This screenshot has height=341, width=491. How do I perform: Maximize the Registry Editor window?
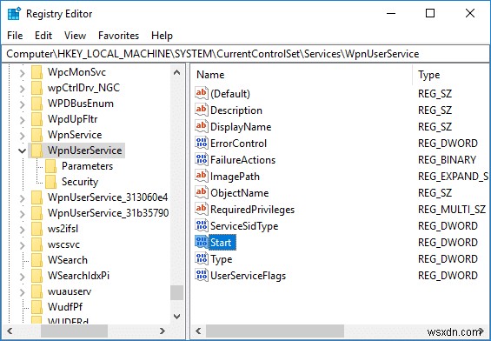[430, 13]
